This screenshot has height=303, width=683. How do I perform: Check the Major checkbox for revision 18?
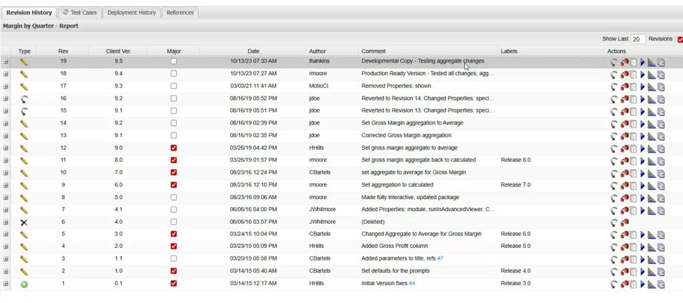(x=174, y=73)
